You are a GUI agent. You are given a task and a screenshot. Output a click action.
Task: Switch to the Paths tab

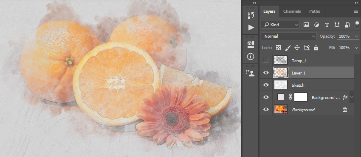click(314, 11)
